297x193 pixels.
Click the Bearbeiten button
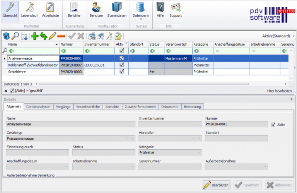tap(216, 185)
